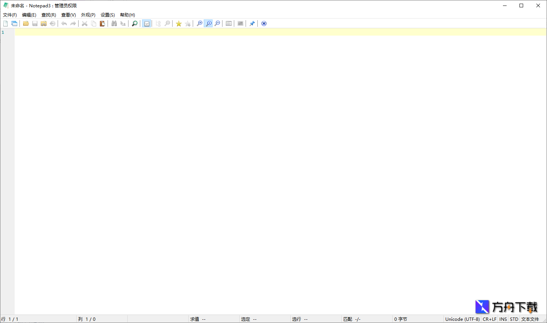Change the Unicode (UTF-8) encoding

(462, 319)
